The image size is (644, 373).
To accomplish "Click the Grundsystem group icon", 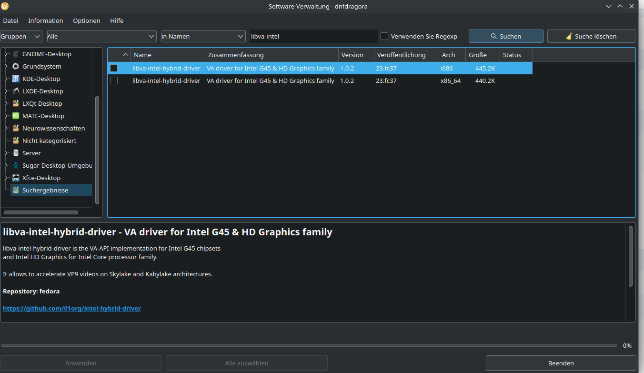I will click(16, 66).
